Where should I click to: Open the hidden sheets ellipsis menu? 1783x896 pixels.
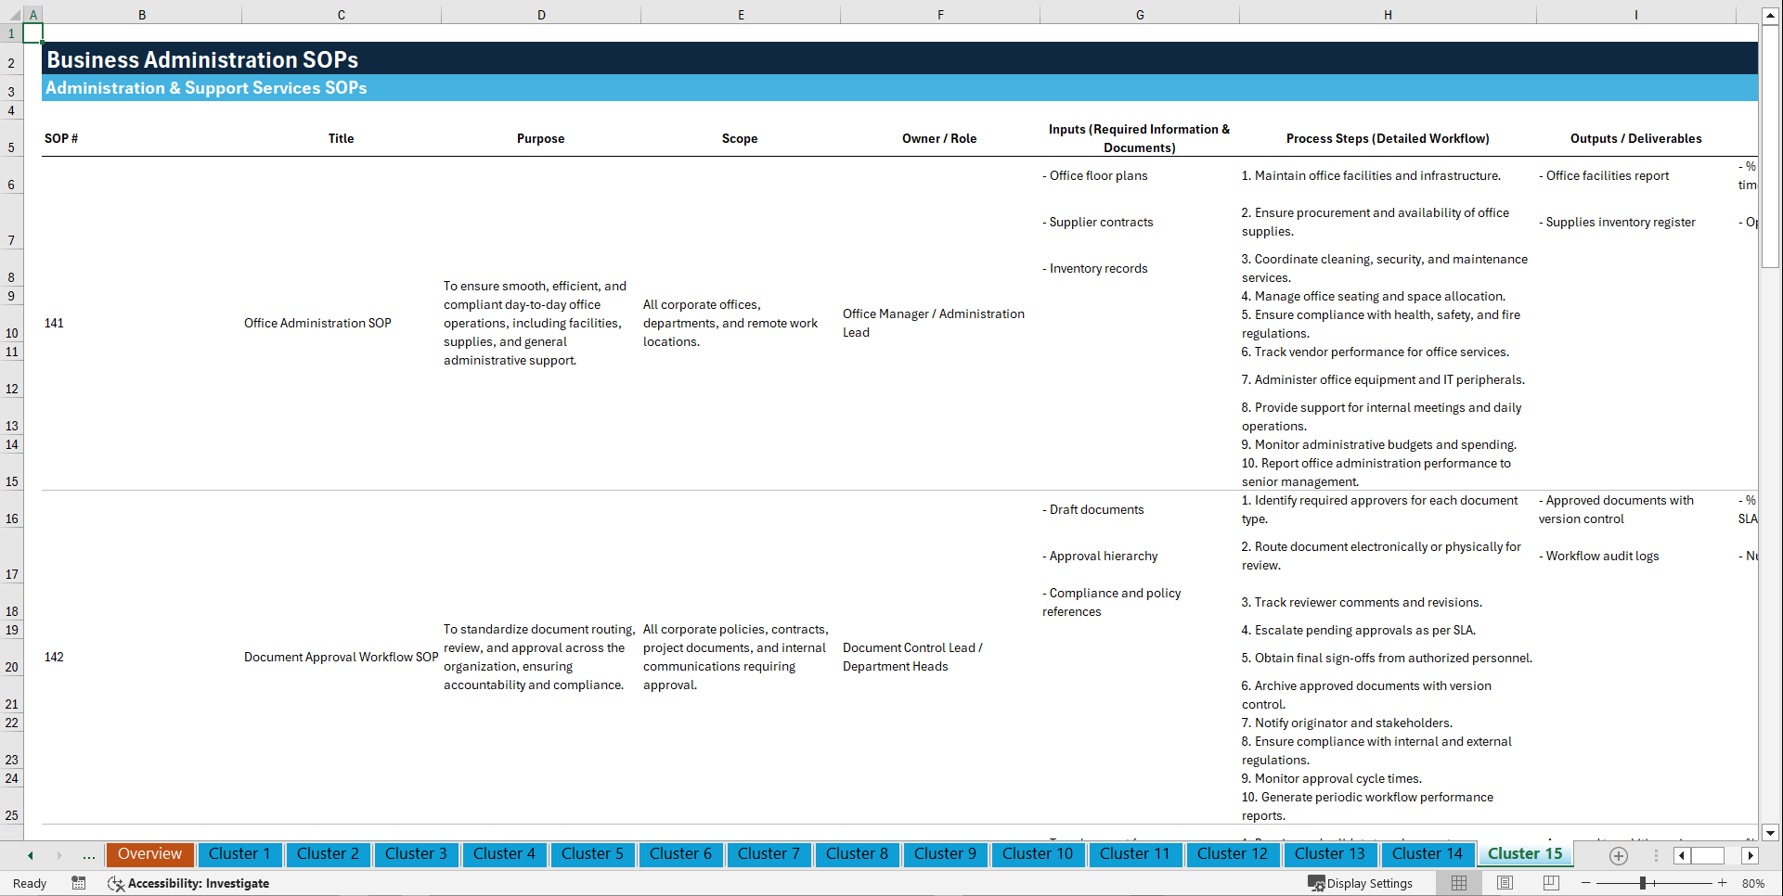88,855
